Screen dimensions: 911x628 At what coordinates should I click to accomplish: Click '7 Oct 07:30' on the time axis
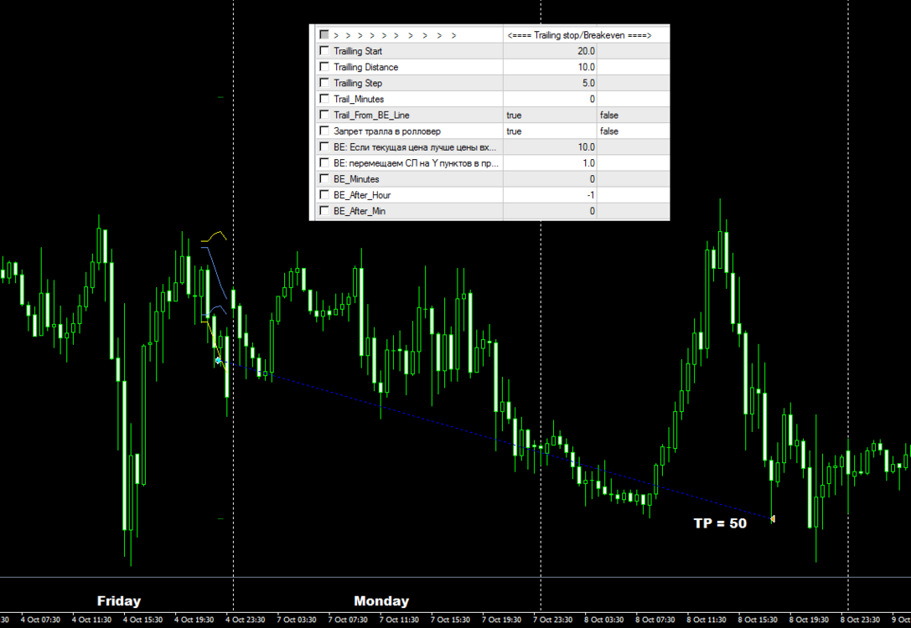348,620
